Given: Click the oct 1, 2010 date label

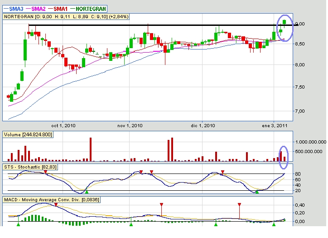Looking at the screenshot, I should point(63,126).
